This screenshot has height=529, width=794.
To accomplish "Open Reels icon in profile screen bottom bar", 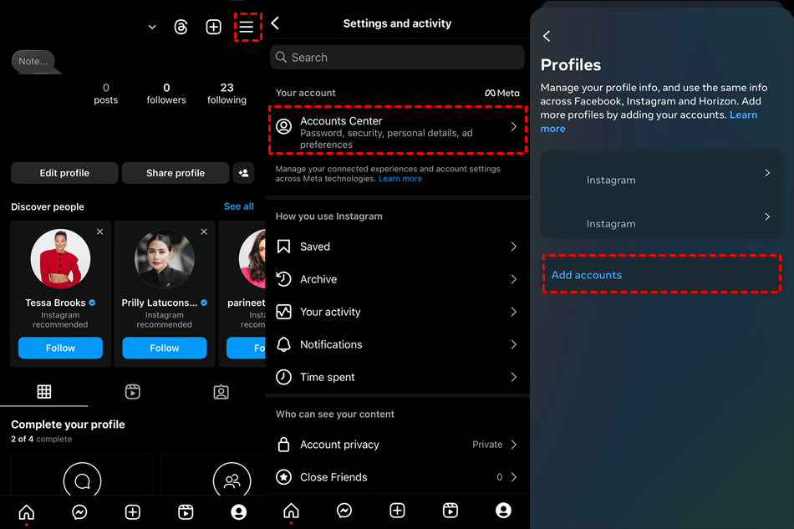I will (x=186, y=512).
